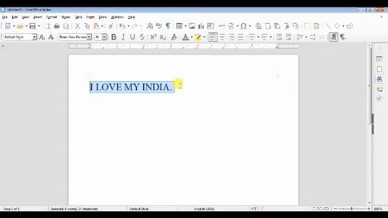Open the Insert menu
388x218 pixels.
point(38,17)
